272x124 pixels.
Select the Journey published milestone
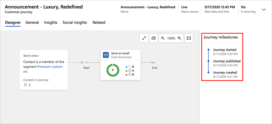227,61
